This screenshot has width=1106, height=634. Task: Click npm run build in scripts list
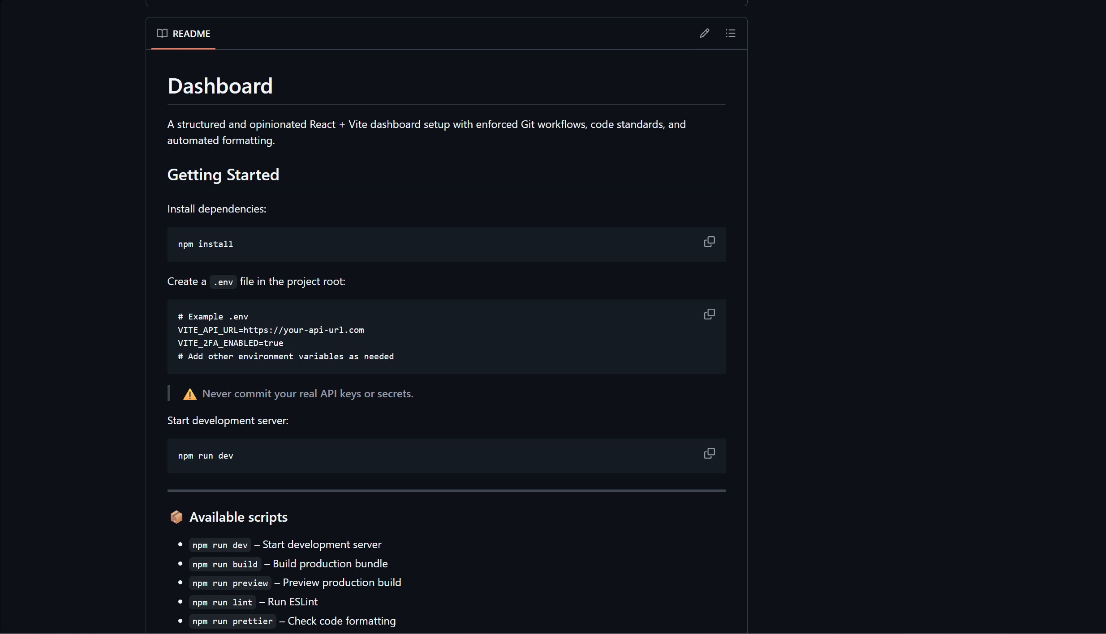coord(225,565)
